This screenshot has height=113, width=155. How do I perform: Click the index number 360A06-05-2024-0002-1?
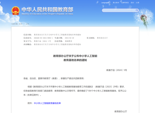point(43,38)
